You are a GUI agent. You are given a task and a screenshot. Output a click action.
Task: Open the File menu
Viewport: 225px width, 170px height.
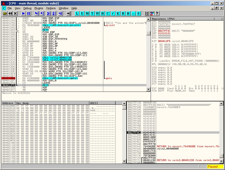click(x=10, y=8)
